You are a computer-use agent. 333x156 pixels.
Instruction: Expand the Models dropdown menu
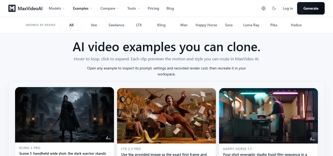point(57,8)
